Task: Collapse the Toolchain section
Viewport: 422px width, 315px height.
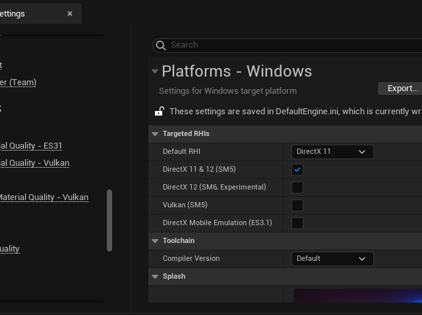Action: [155, 241]
